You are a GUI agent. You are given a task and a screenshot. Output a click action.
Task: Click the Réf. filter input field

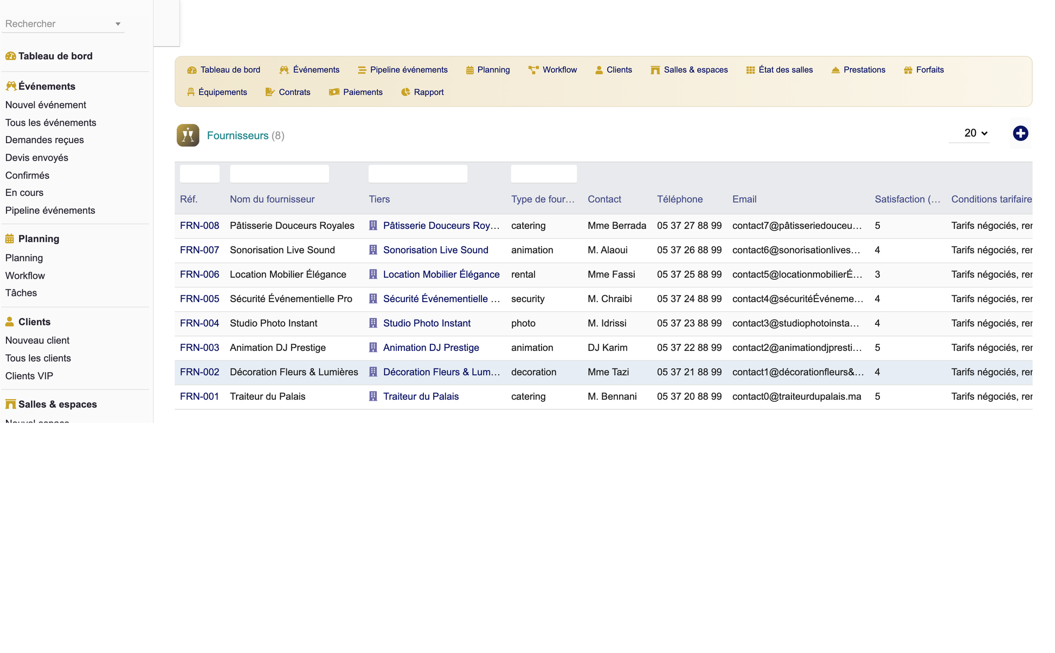point(200,174)
